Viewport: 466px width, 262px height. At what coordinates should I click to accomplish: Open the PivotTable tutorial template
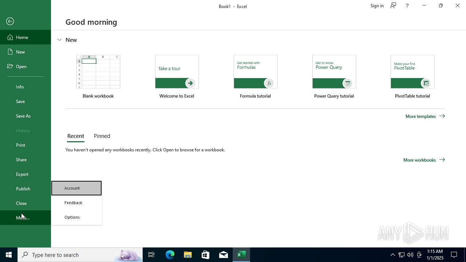(412, 77)
